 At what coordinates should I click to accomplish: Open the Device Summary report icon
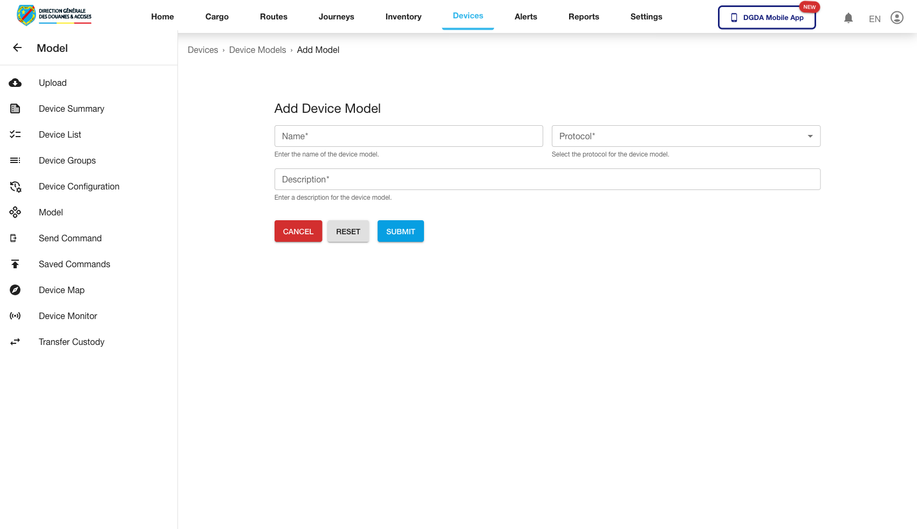coord(15,108)
